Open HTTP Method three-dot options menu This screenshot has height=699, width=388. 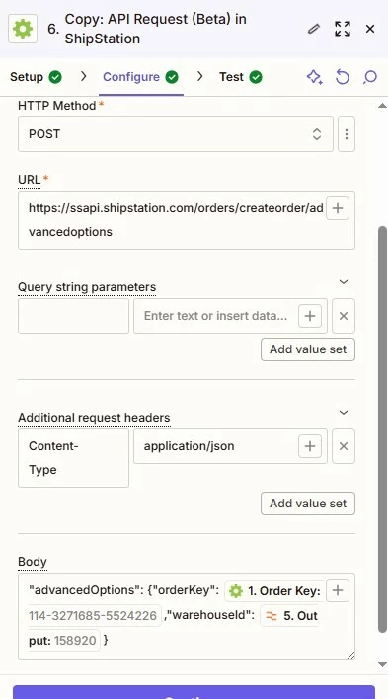347,134
